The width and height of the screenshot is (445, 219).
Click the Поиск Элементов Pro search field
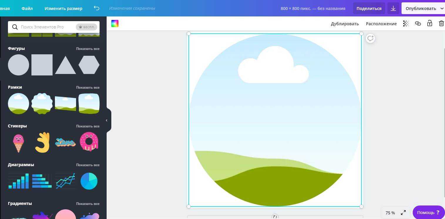click(x=44, y=27)
